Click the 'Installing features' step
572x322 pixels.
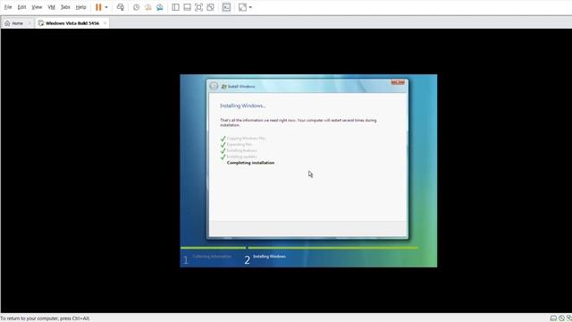coord(242,150)
